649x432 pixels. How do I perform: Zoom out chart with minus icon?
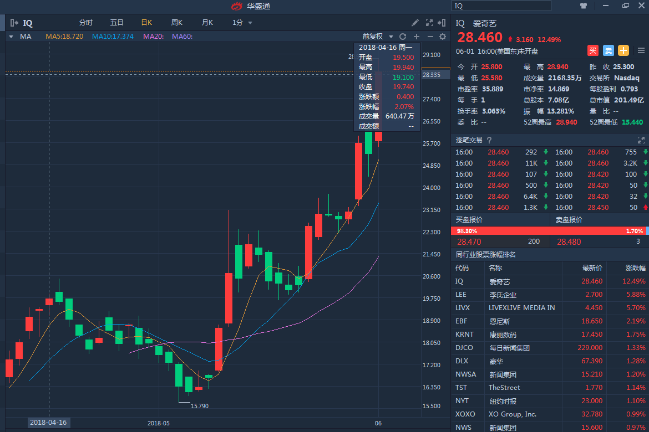430,37
